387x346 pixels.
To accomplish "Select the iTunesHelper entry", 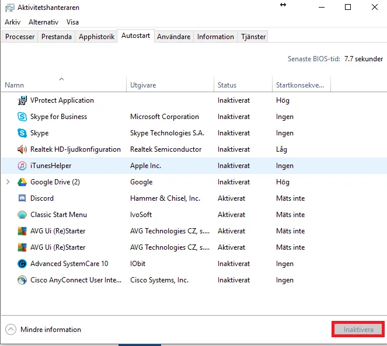I will 51,166.
